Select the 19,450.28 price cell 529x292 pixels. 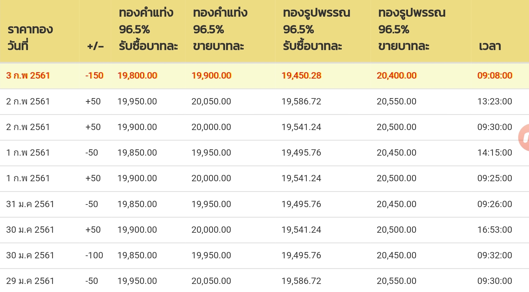pyautogui.click(x=301, y=75)
